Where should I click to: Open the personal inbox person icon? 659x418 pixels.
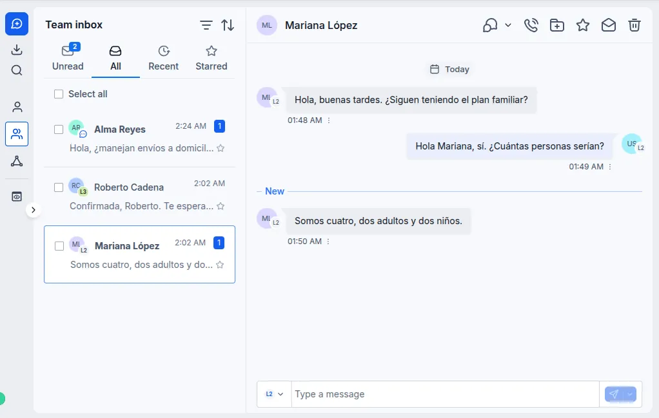tap(17, 107)
